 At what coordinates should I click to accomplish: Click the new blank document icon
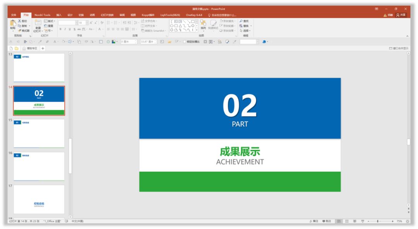click(x=11, y=48)
